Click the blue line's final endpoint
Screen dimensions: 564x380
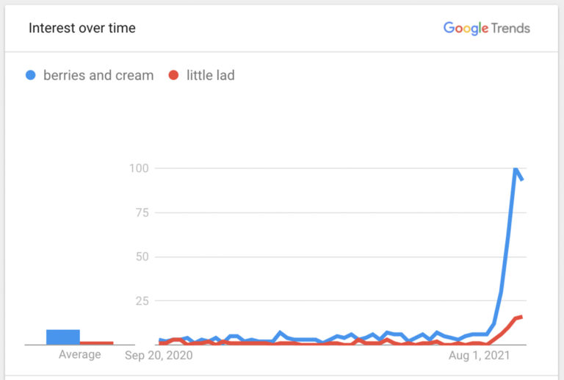coord(522,179)
